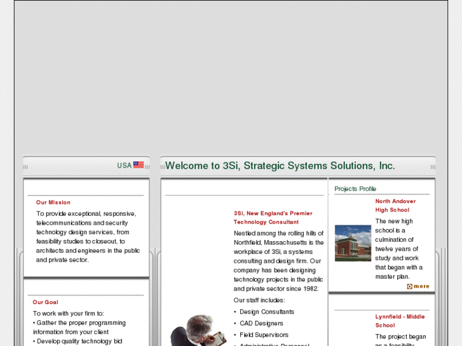Open the North Andover High School photo
This screenshot has width=462, height=346.
coord(353,243)
